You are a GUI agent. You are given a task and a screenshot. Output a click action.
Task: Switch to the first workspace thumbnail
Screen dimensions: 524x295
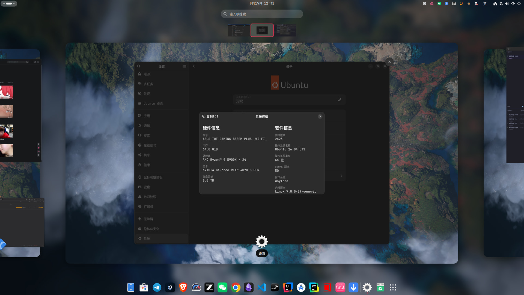coord(239,30)
